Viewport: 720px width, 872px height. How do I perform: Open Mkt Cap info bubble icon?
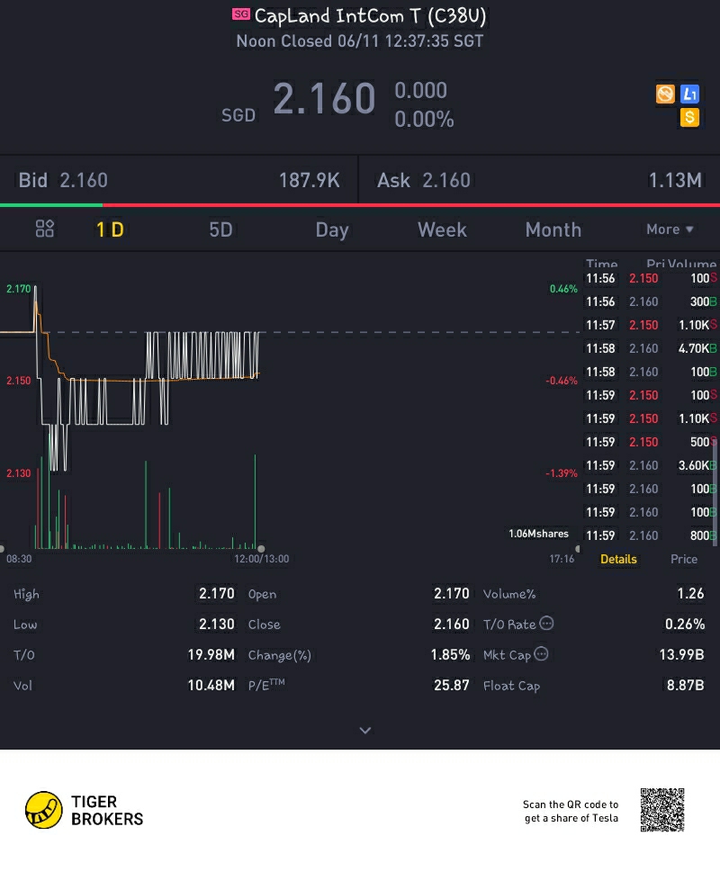coord(541,653)
